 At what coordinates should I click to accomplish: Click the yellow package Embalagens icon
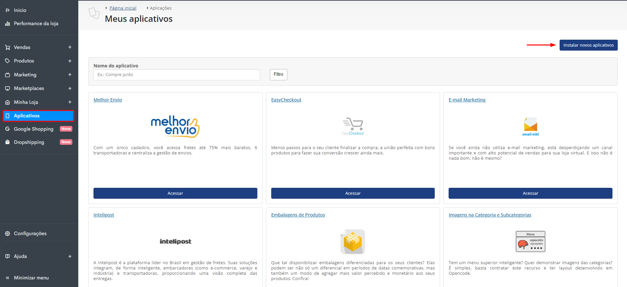point(353,241)
